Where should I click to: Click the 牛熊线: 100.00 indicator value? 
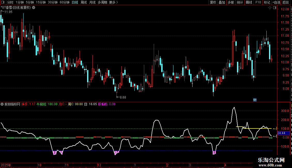[x=47, y=104]
